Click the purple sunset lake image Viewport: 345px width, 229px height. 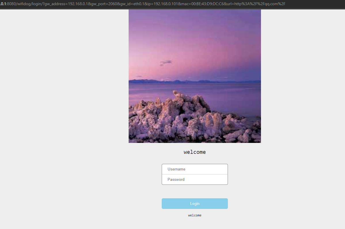click(195, 76)
